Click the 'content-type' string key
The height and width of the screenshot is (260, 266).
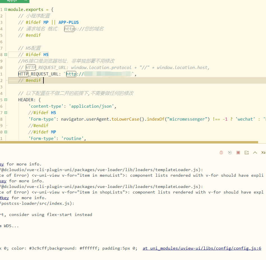(x=46, y=106)
